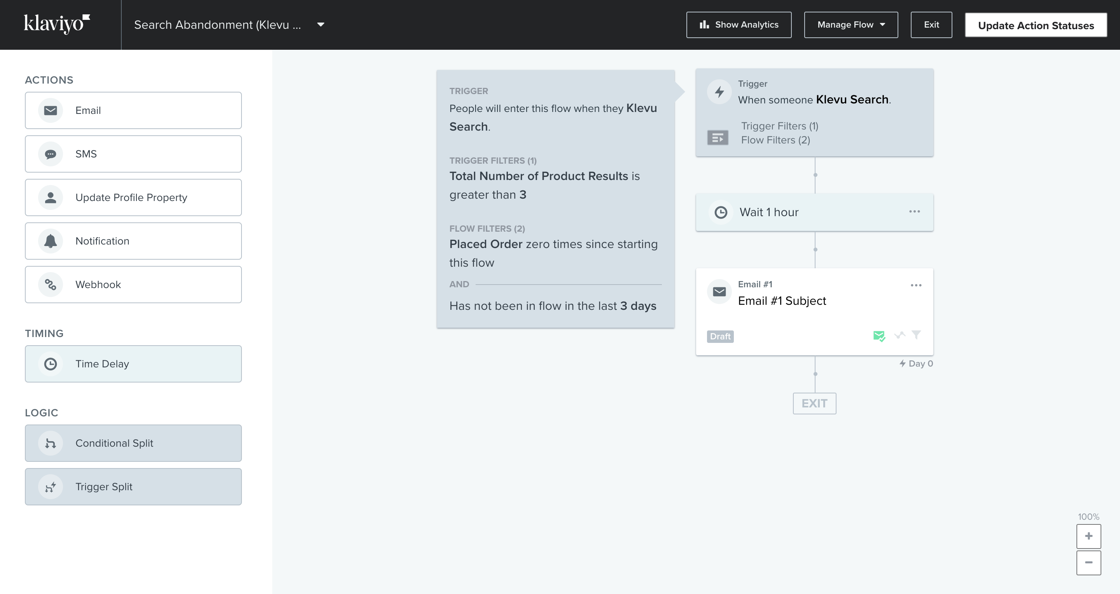This screenshot has height=594, width=1120.
Task: Click the Email #1 envelope icon
Action: point(719,292)
